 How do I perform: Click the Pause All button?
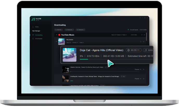point(69,30)
